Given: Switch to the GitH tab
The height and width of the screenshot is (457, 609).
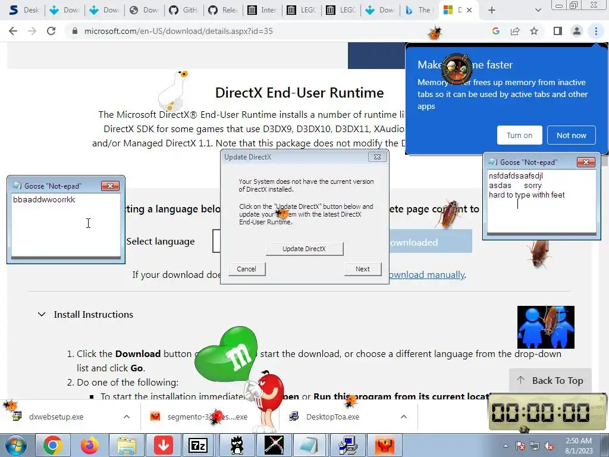Looking at the screenshot, I should pyautogui.click(x=183, y=10).
